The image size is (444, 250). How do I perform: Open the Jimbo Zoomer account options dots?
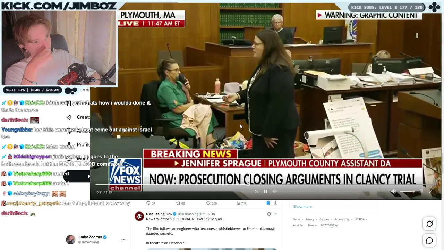click(123, 240)
